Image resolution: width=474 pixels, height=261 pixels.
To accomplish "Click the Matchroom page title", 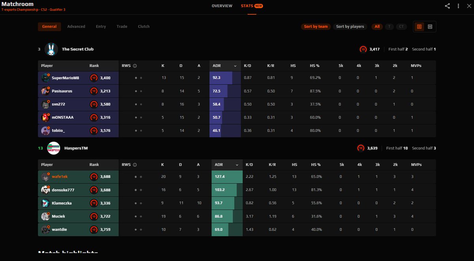I will 17,4.
